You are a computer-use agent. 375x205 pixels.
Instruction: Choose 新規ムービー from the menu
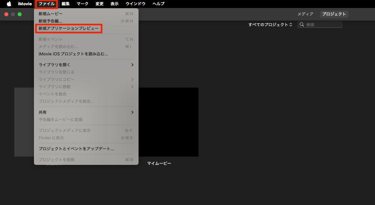click(86, 14)
